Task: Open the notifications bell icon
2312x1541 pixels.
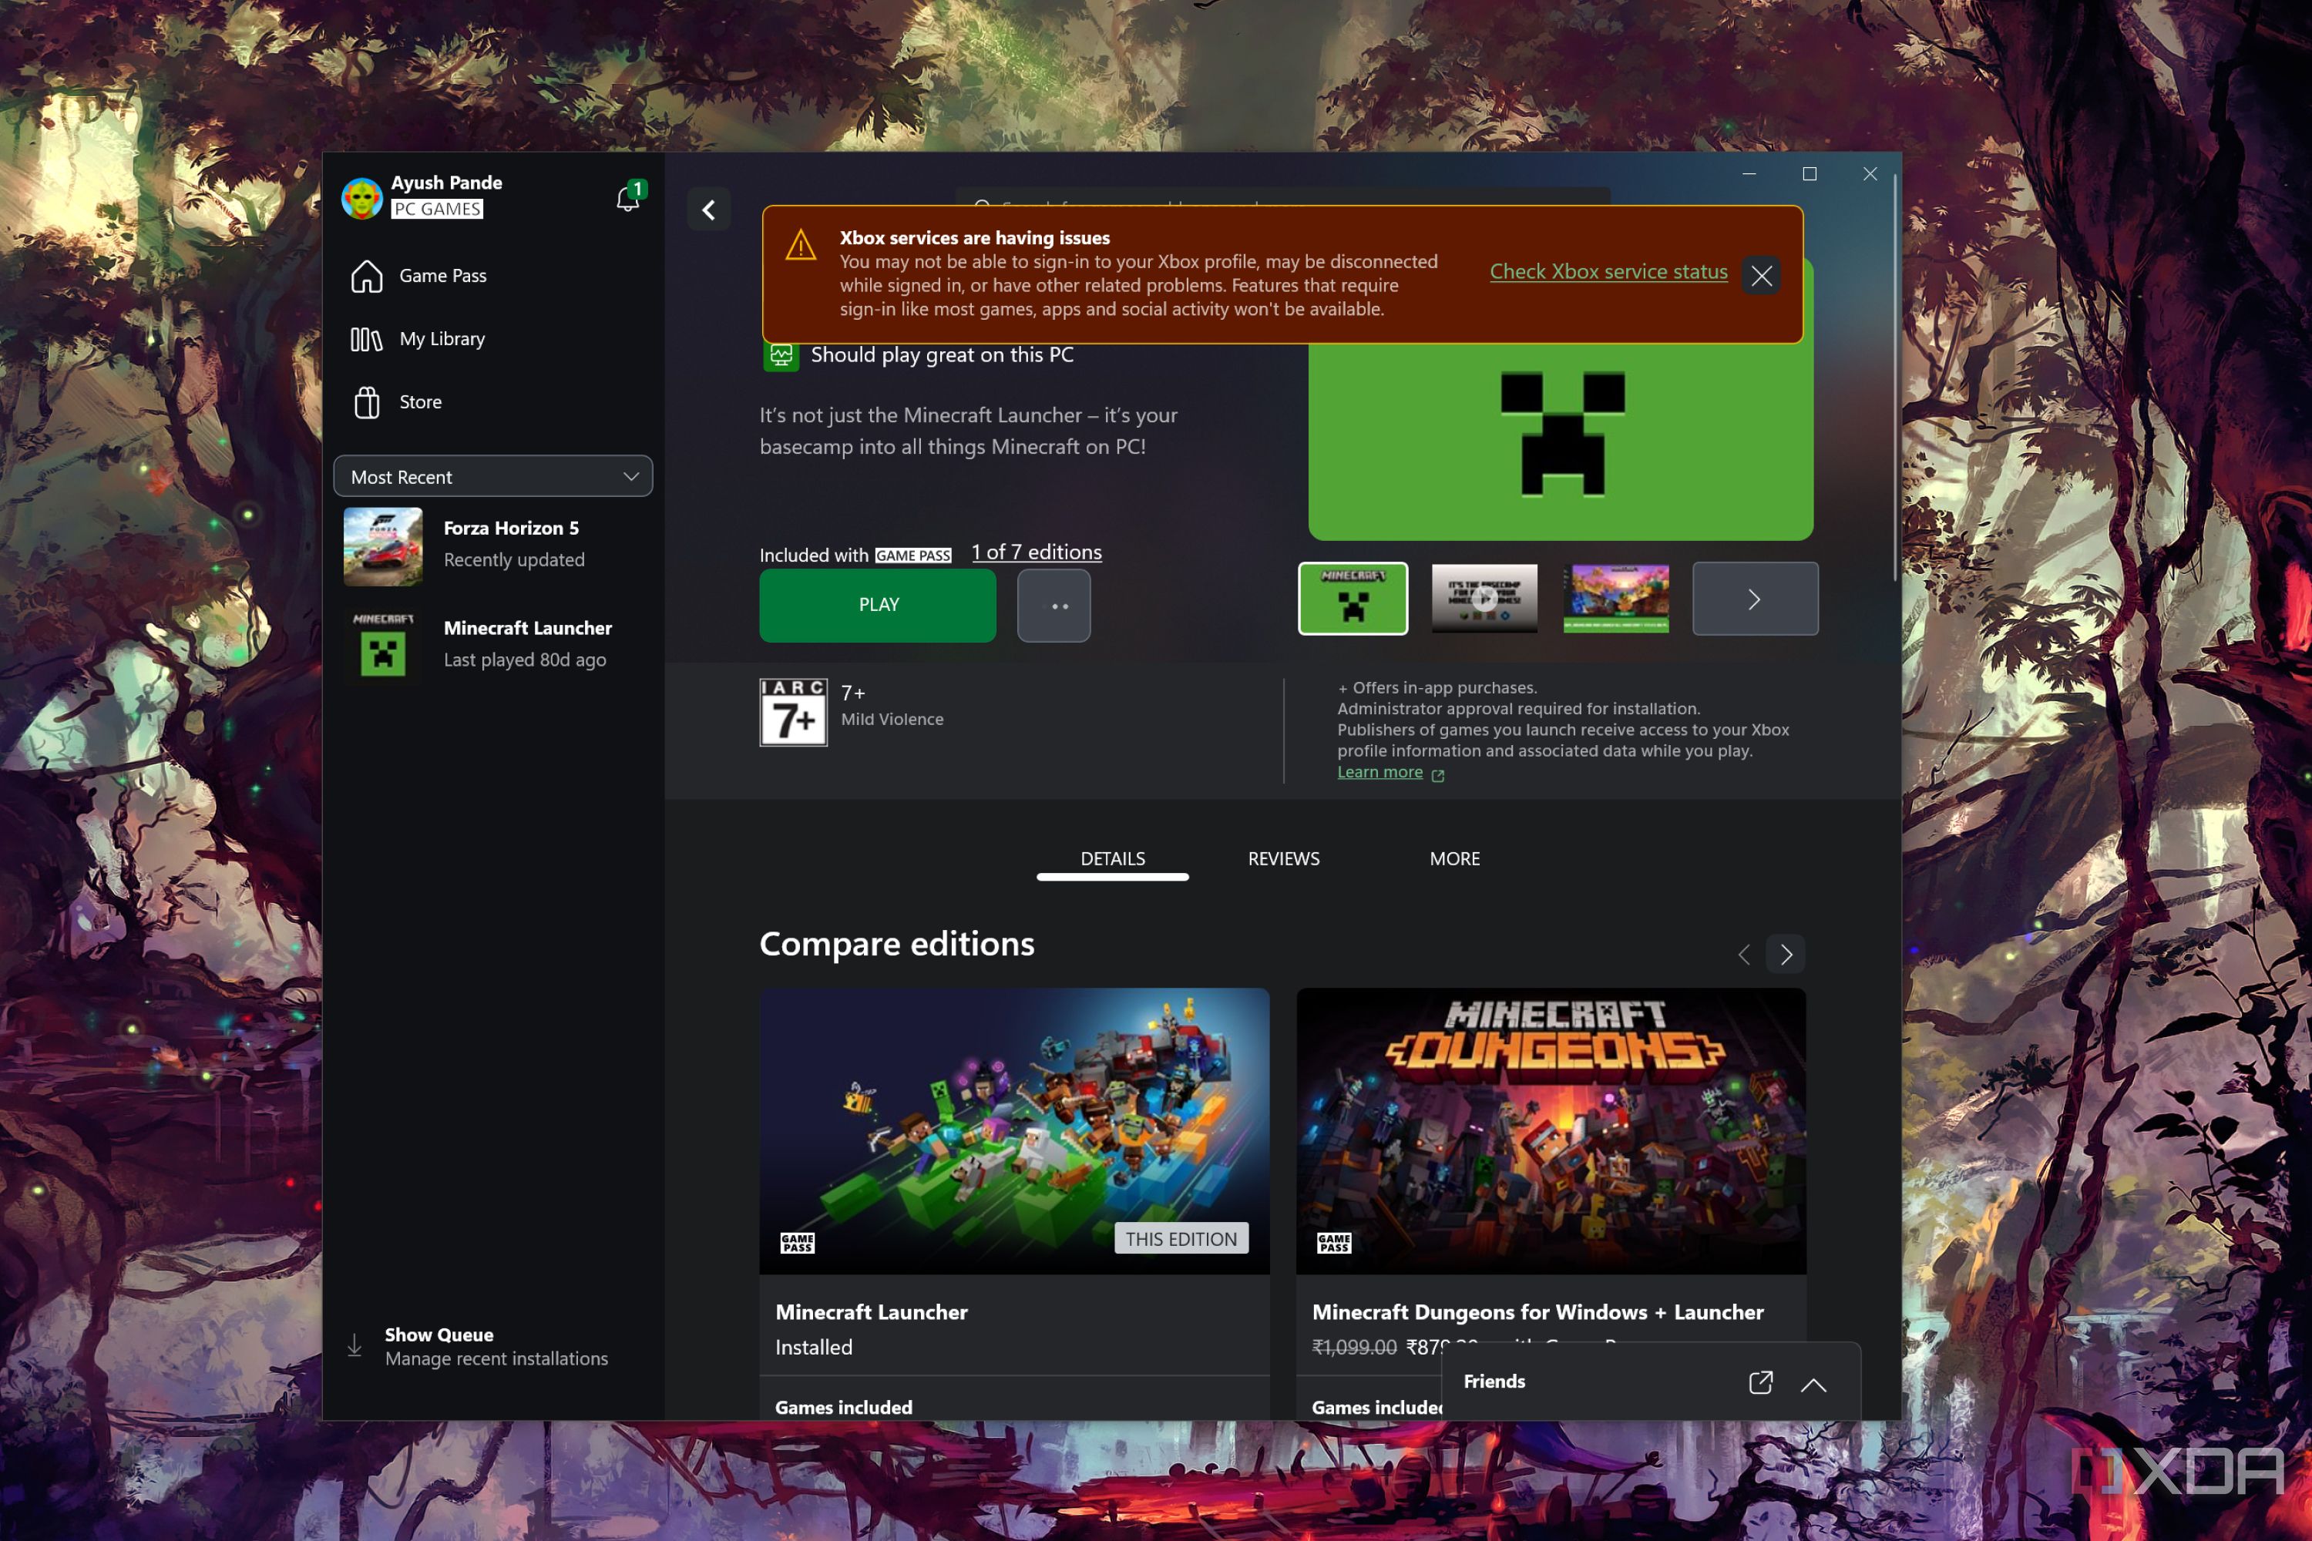Action: pos(628,197)
